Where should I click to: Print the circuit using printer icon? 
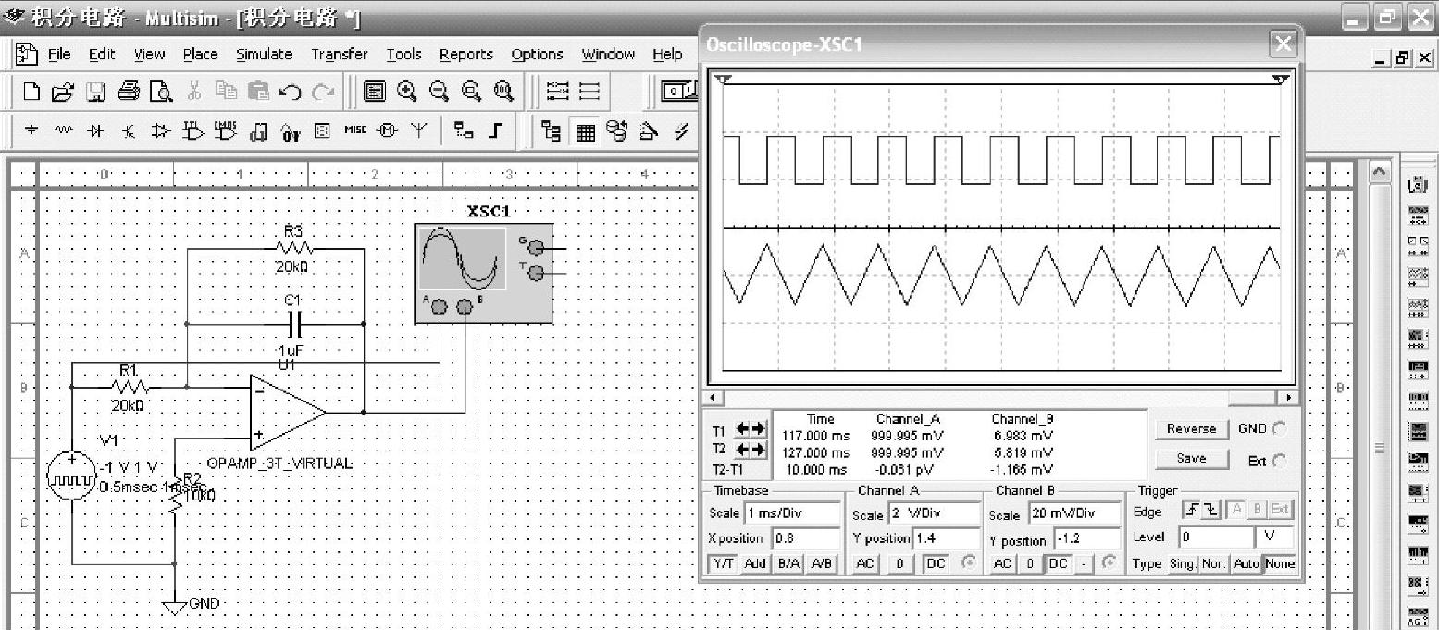pyautogui.click(x=128, y=91)
